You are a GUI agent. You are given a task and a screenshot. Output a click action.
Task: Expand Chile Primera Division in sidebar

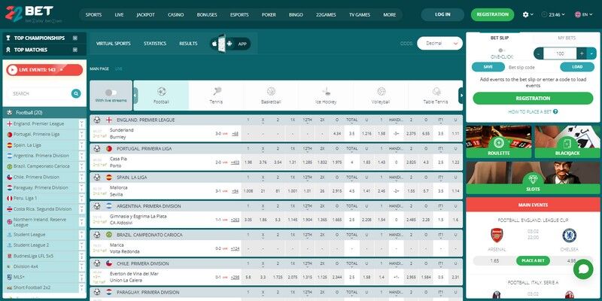click(81, 177)
